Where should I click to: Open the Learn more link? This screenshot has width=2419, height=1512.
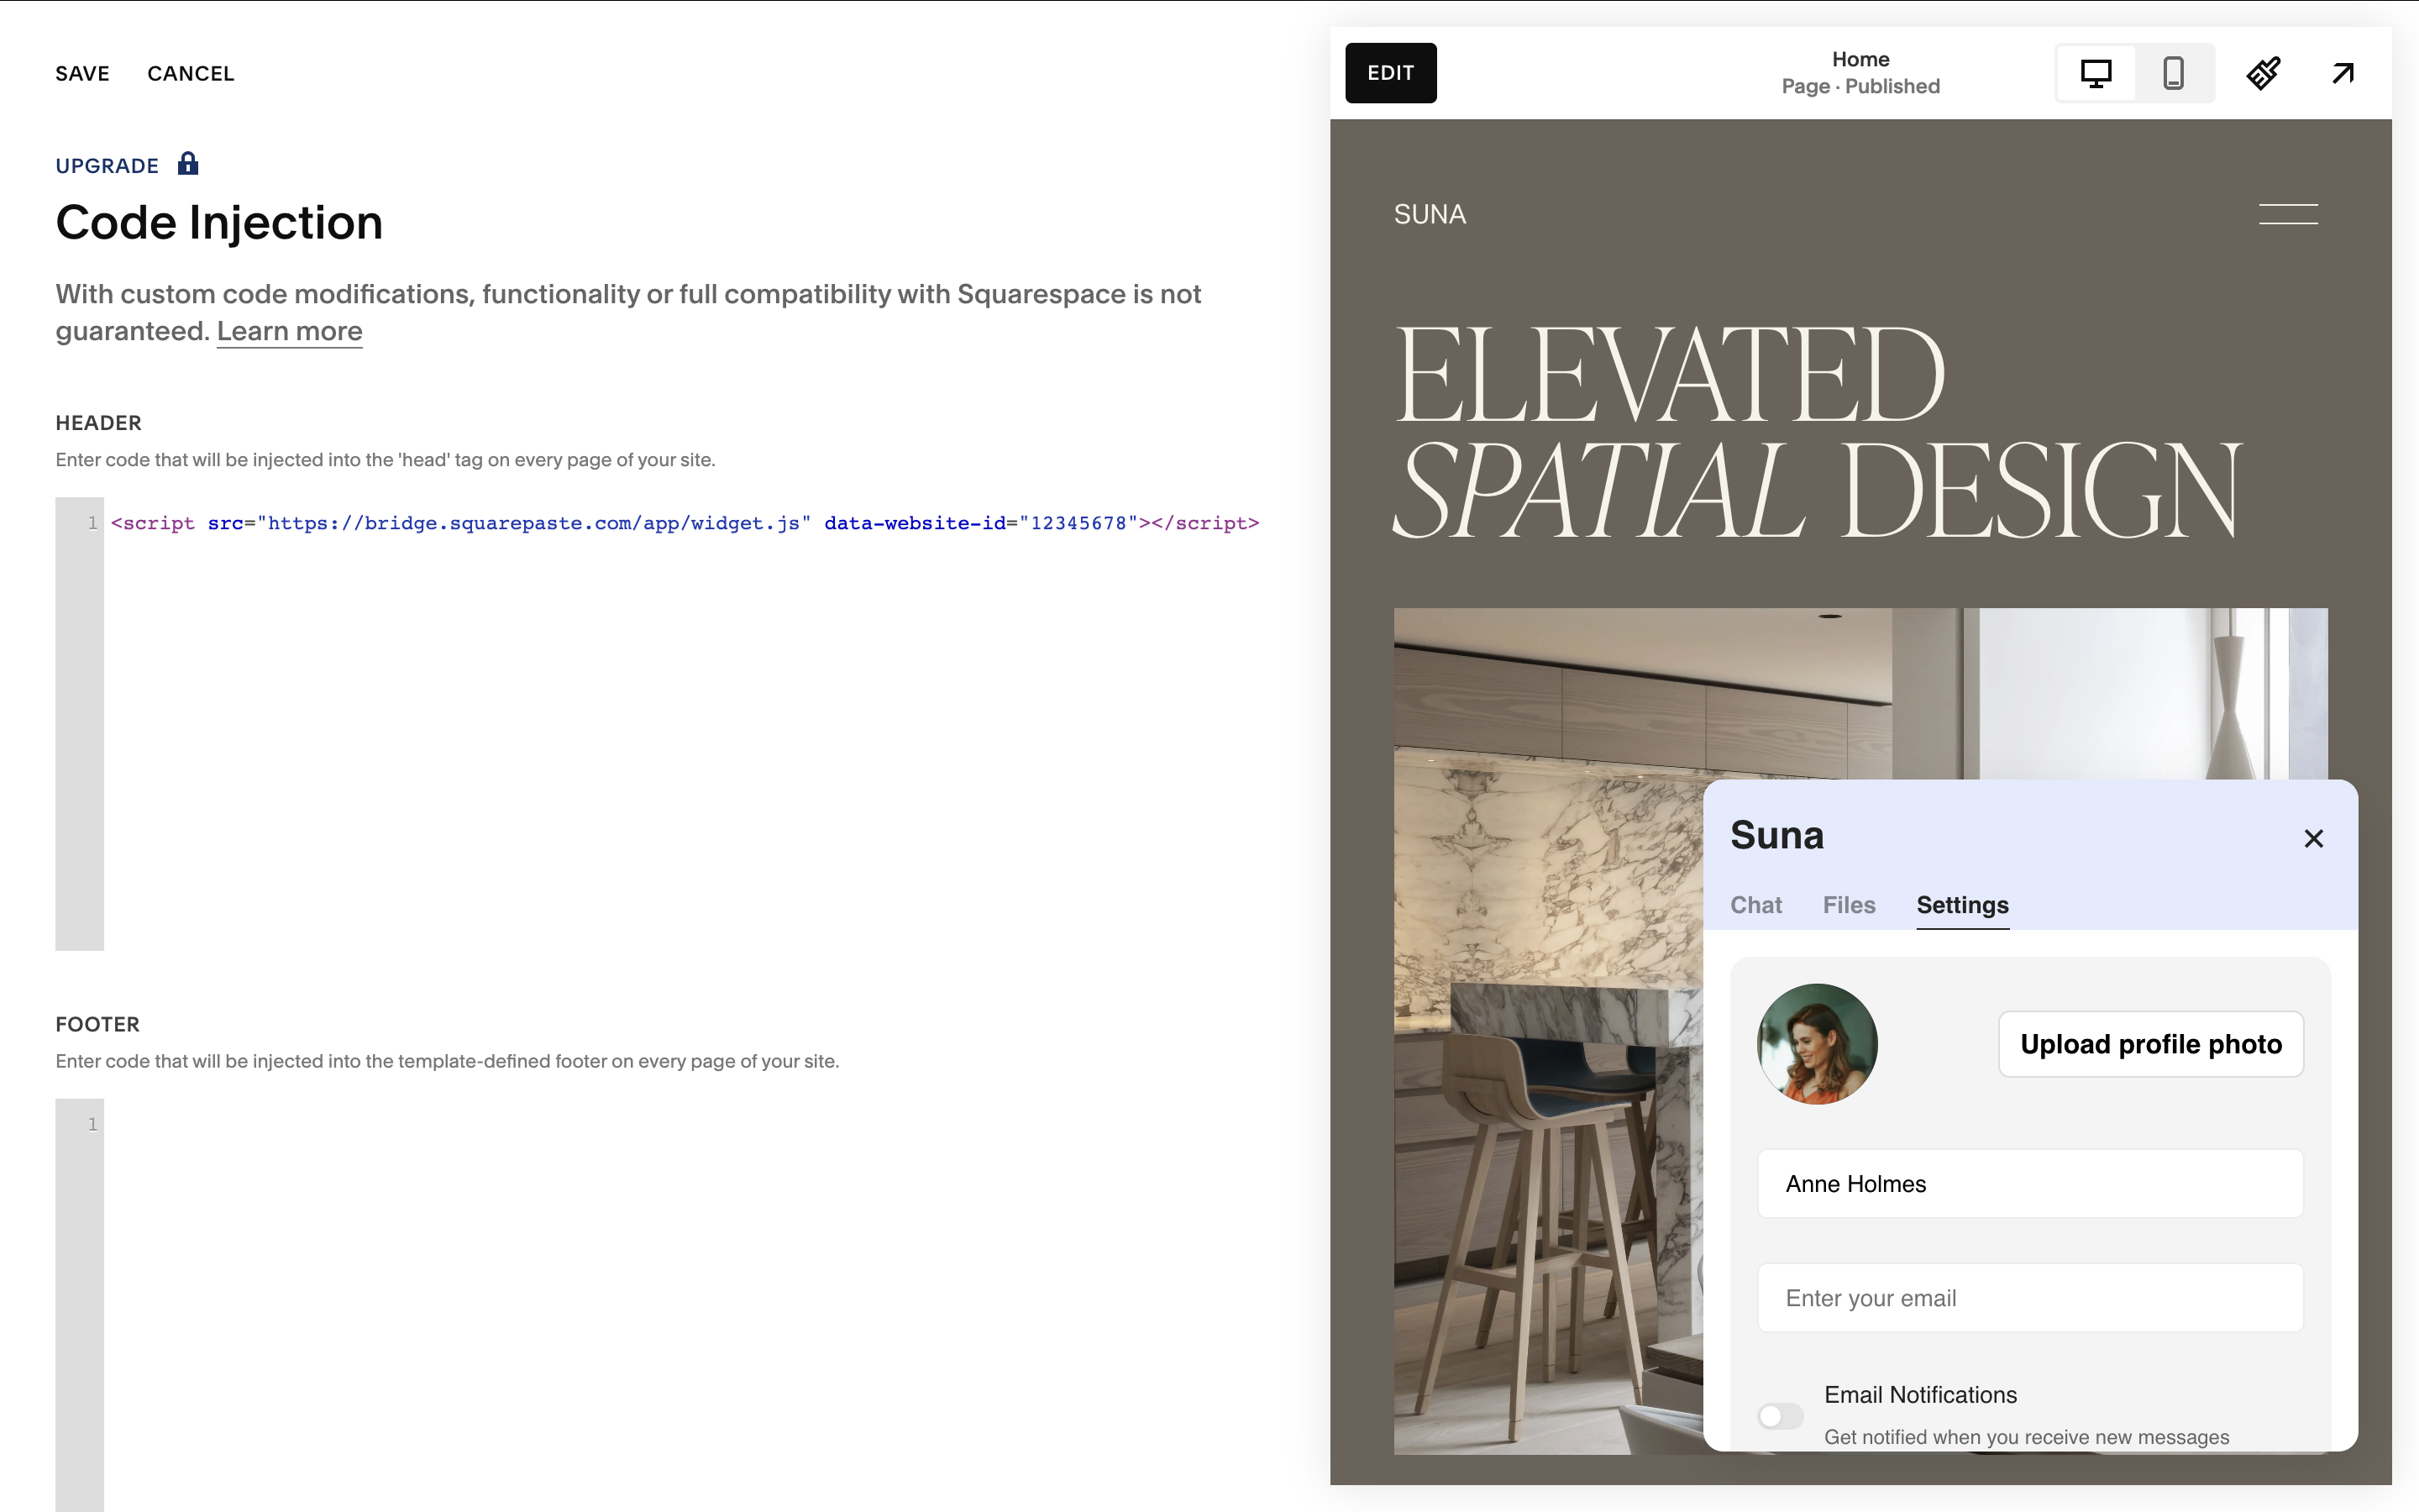289,330
